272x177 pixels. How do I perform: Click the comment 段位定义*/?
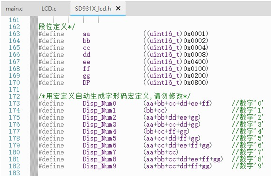pyautogui.click(x=57, y=27)
